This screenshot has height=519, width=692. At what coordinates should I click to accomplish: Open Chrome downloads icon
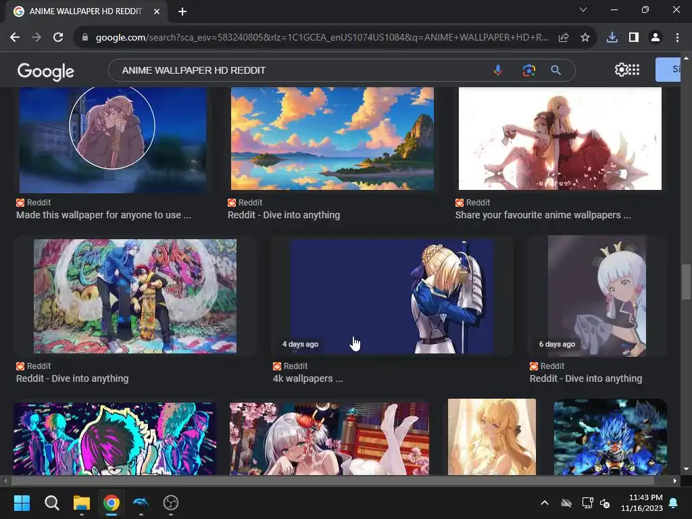[x=612, y=38]
